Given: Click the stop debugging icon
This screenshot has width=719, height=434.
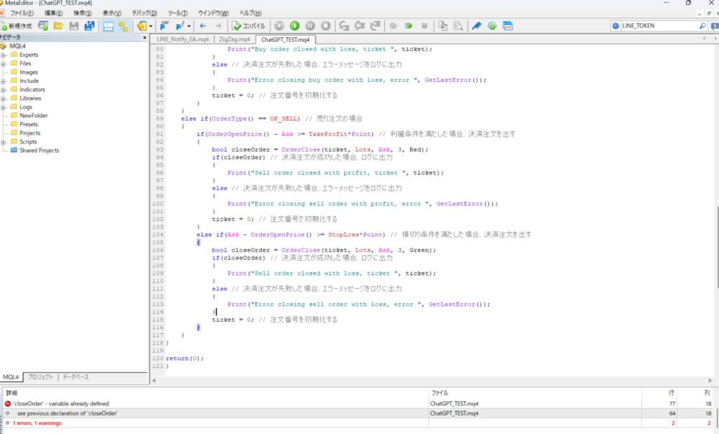Looking at the screenshot, I should 326,26.
